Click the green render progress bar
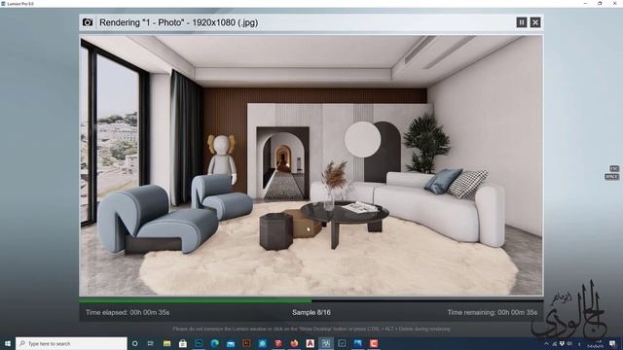Screen dimensions: 623x350 (195, 301)
